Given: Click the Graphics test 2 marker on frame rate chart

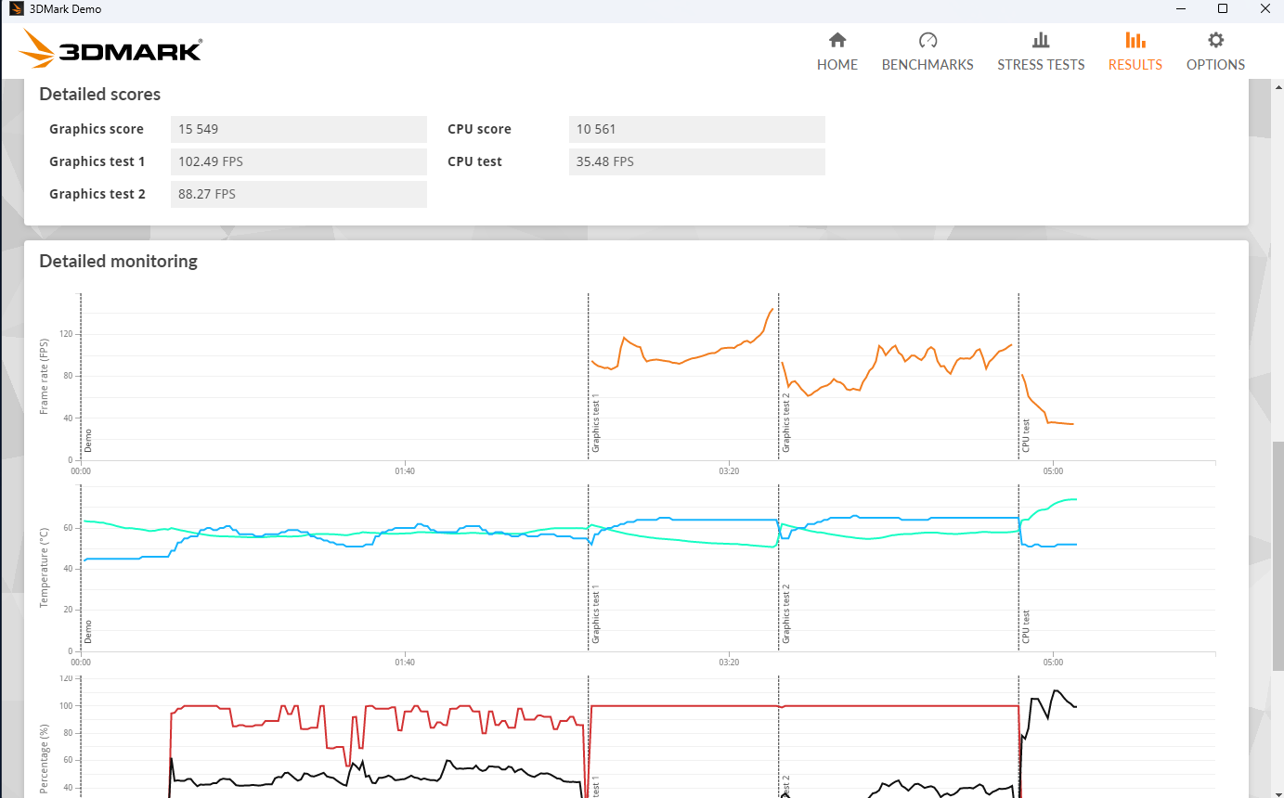Looking at the screenshot, I should [x=785, y=423].
